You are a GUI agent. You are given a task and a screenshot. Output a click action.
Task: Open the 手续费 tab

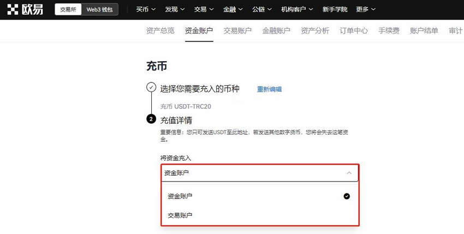[389, 31]
